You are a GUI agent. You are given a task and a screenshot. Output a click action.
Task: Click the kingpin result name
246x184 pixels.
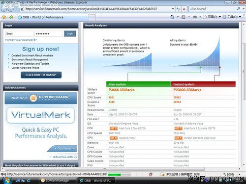click(178, 110)
